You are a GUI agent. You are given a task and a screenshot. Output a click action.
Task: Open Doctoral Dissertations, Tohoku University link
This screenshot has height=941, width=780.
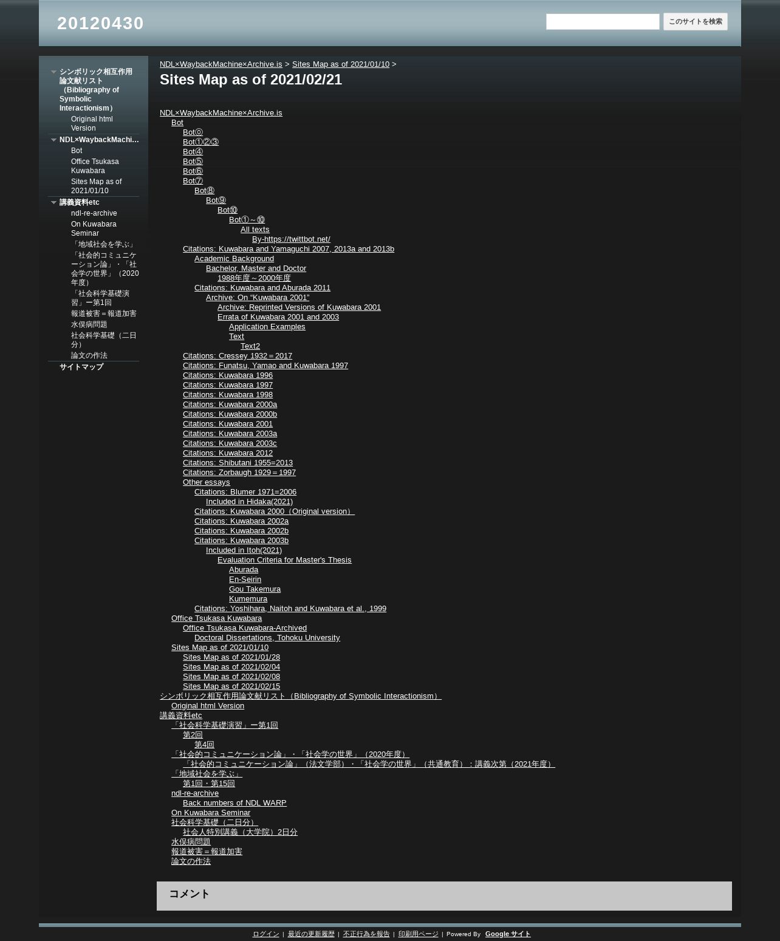point(267,637)
